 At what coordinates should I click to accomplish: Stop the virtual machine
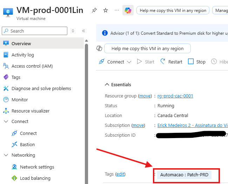[197, 62]
